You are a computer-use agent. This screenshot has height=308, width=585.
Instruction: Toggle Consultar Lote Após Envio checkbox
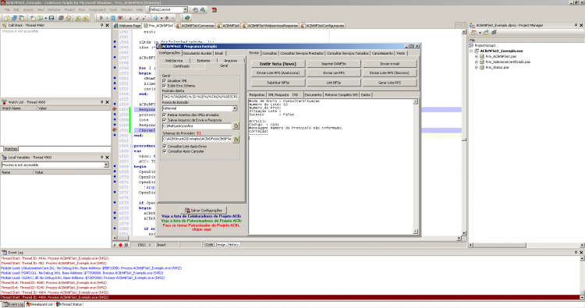[164, 147]
